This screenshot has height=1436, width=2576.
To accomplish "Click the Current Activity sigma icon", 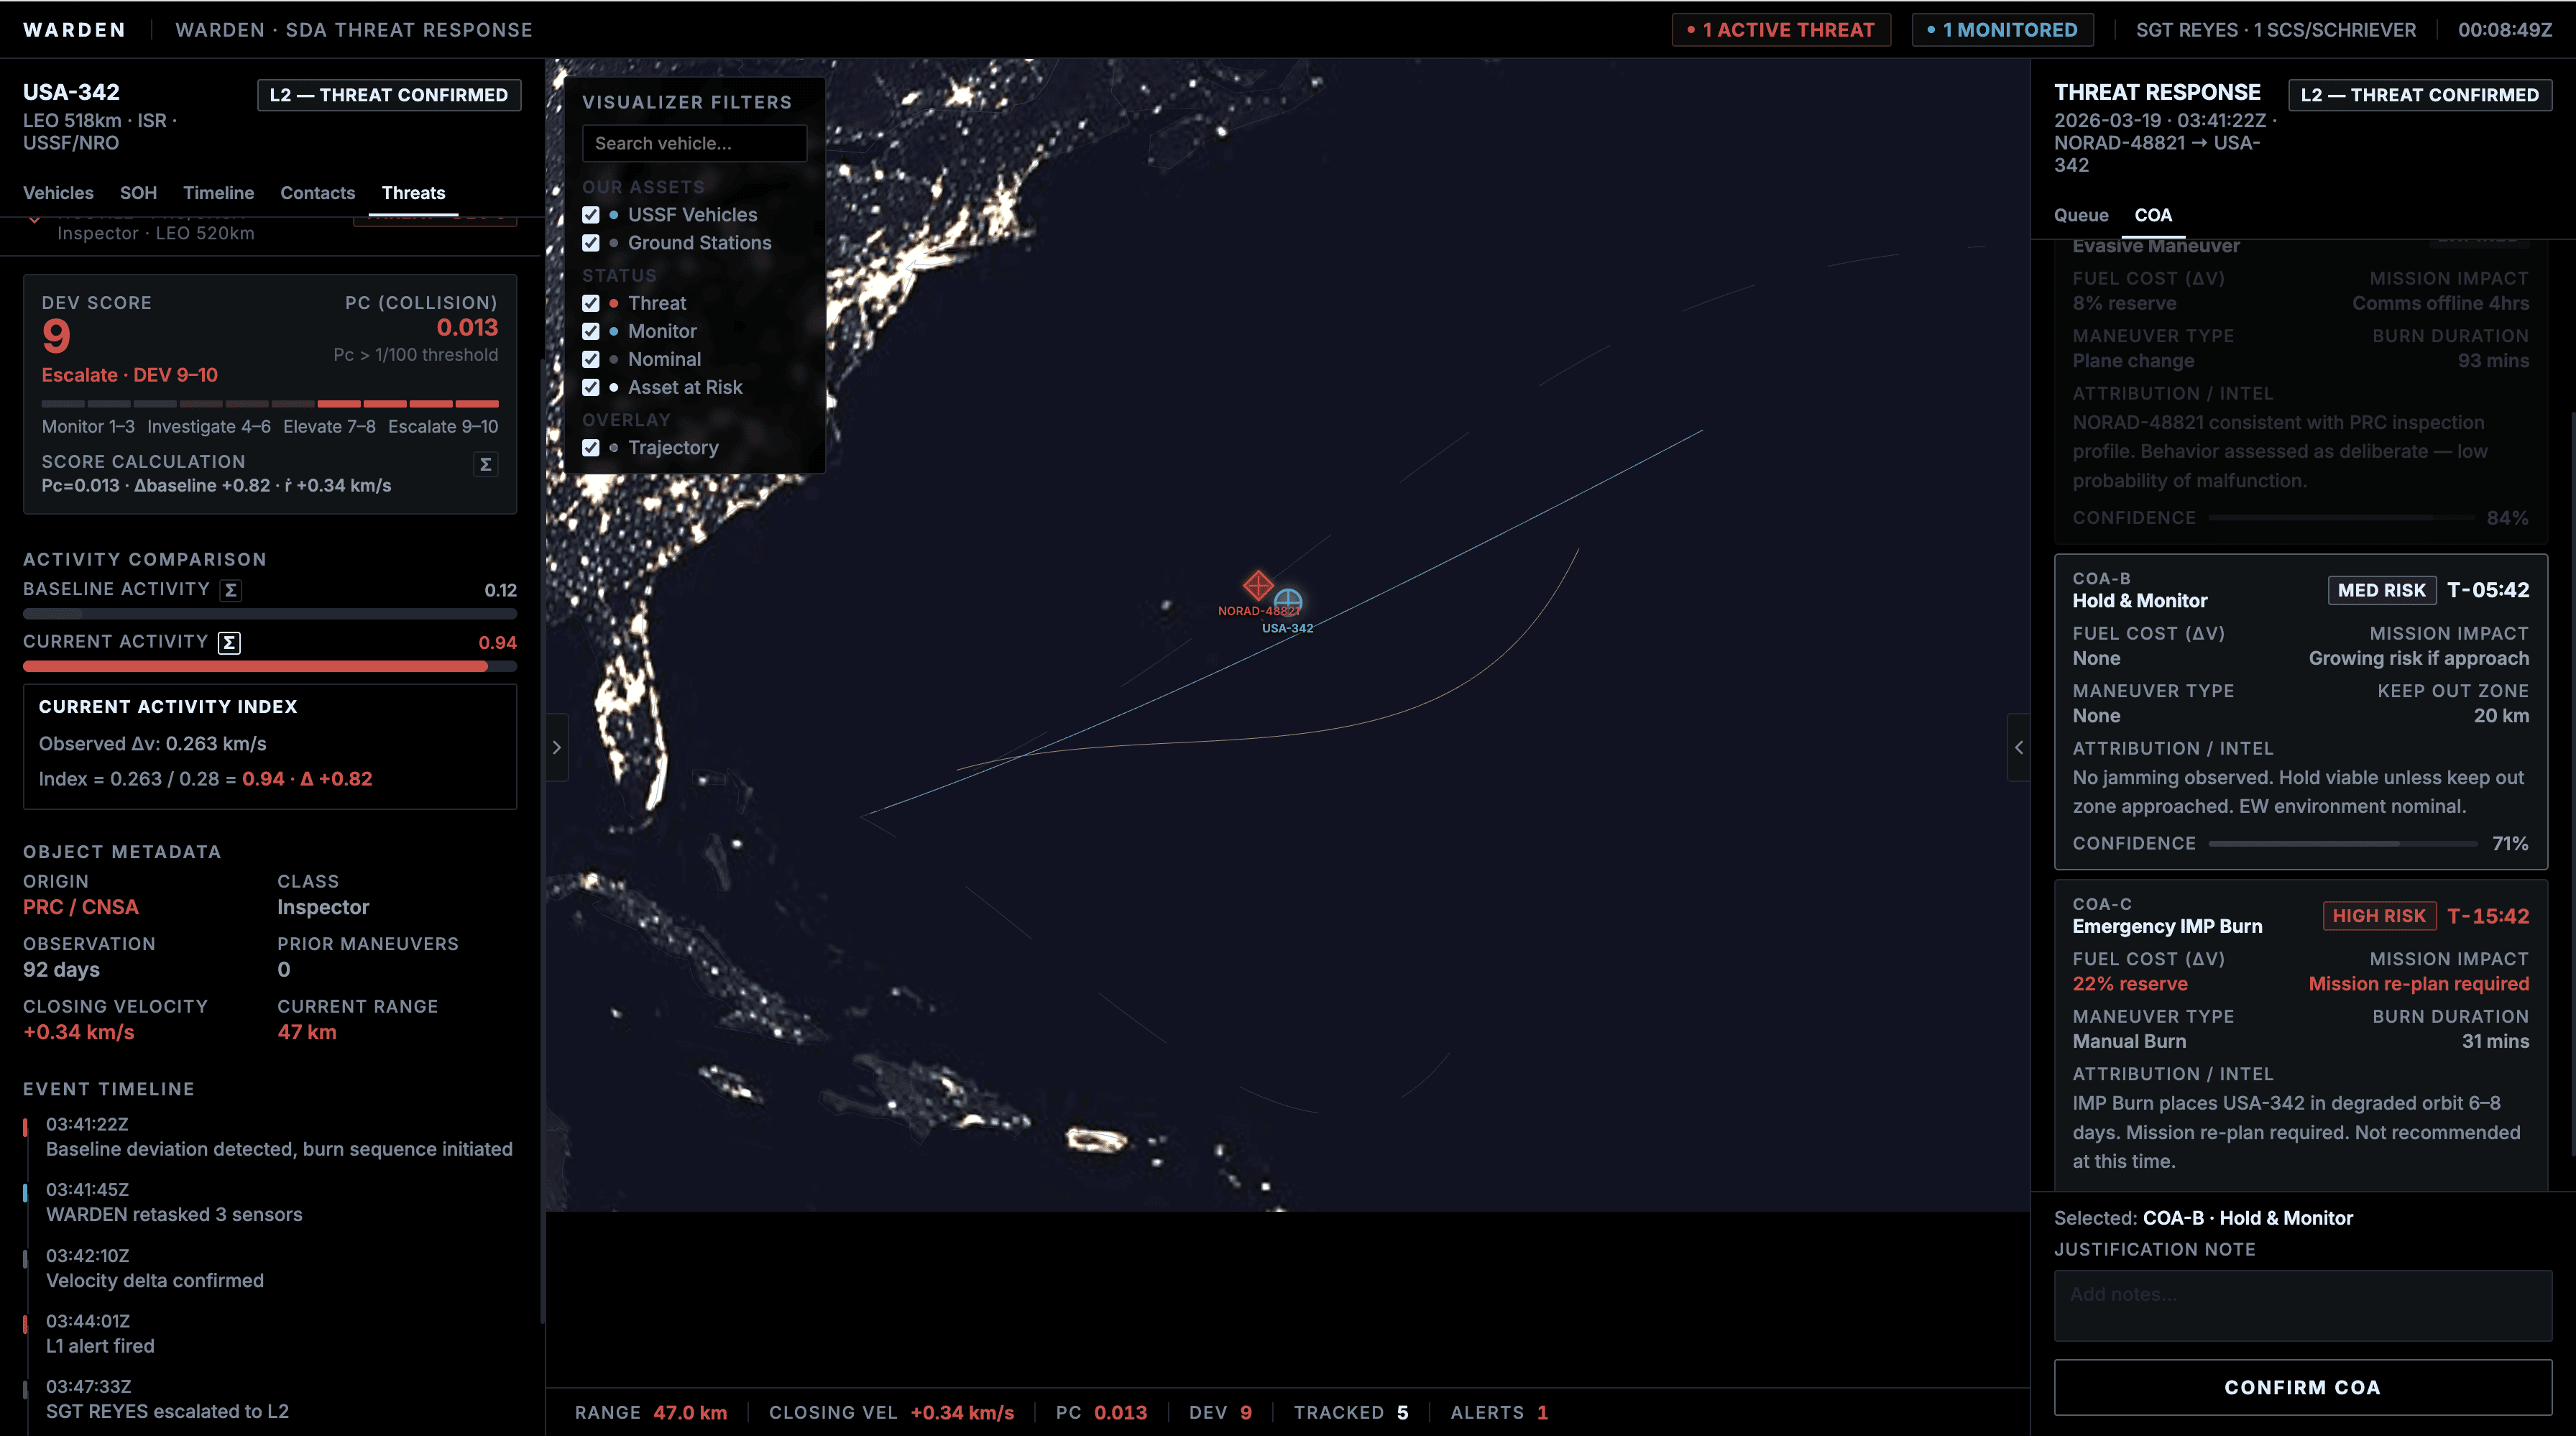I will (x=229, y=643).
